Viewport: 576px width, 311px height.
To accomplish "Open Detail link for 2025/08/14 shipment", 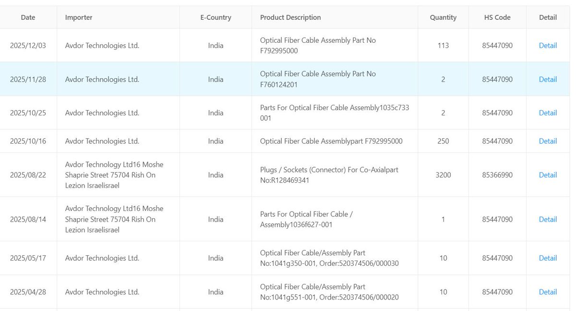I will click(548, 219).
